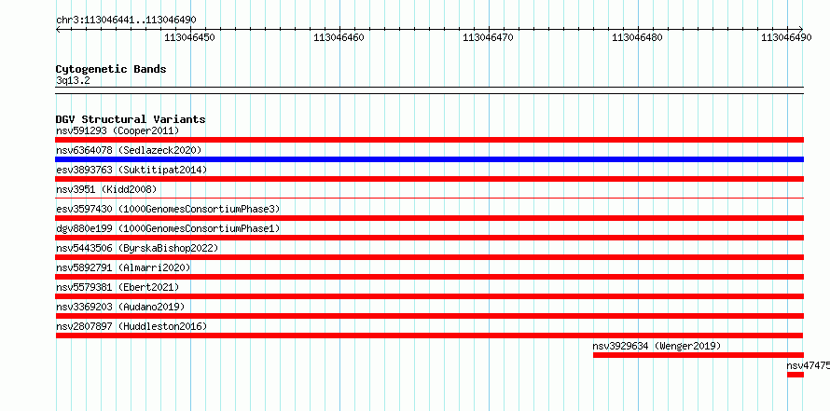The width and height of the screenshot is (830, 411).
Task: Select the red bar under dgv880e199
Action: point(429,238)
